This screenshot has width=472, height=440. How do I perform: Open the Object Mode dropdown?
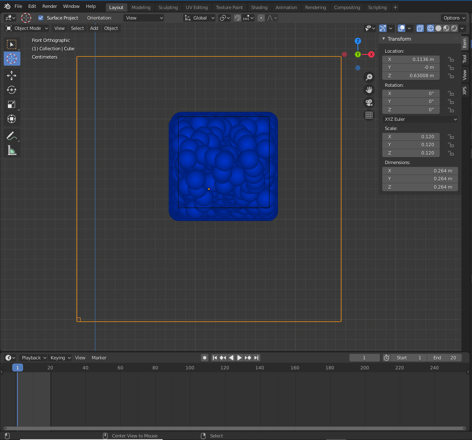[x=27, y=28]
